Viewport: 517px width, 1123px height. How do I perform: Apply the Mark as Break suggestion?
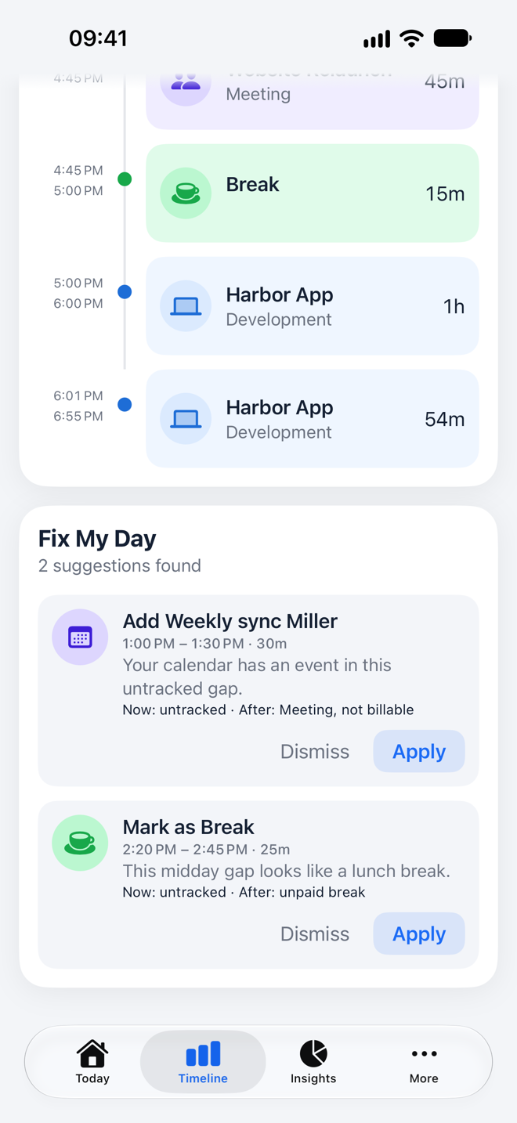pyautogui.click(x=419, y=933)
